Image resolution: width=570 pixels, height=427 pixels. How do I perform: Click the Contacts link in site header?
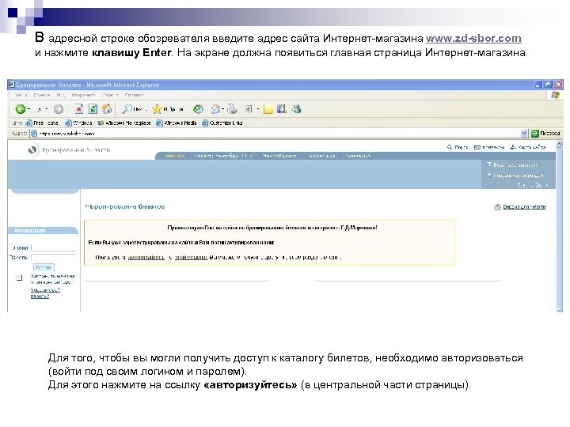[493, 147]
